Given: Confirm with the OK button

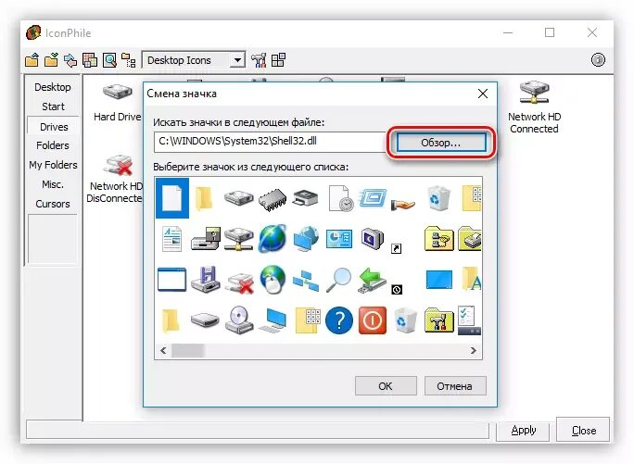Looking at the screenshot, I should [x=386, y=386].
